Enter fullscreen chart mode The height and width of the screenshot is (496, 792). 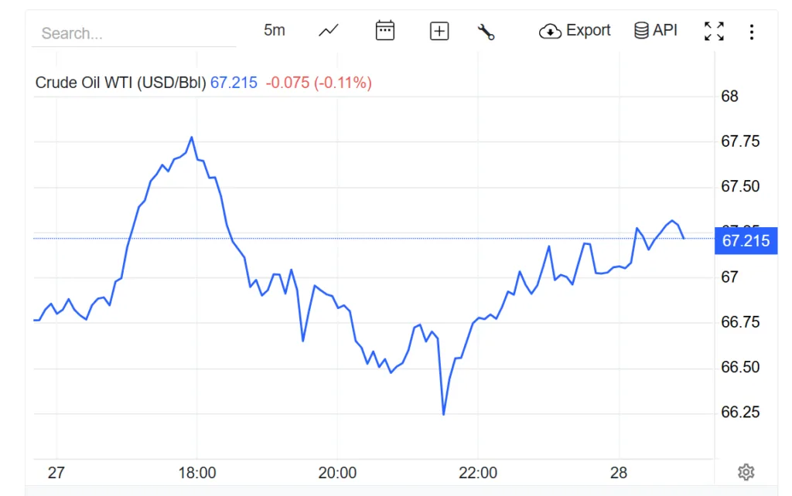click(x=714, y=30)
